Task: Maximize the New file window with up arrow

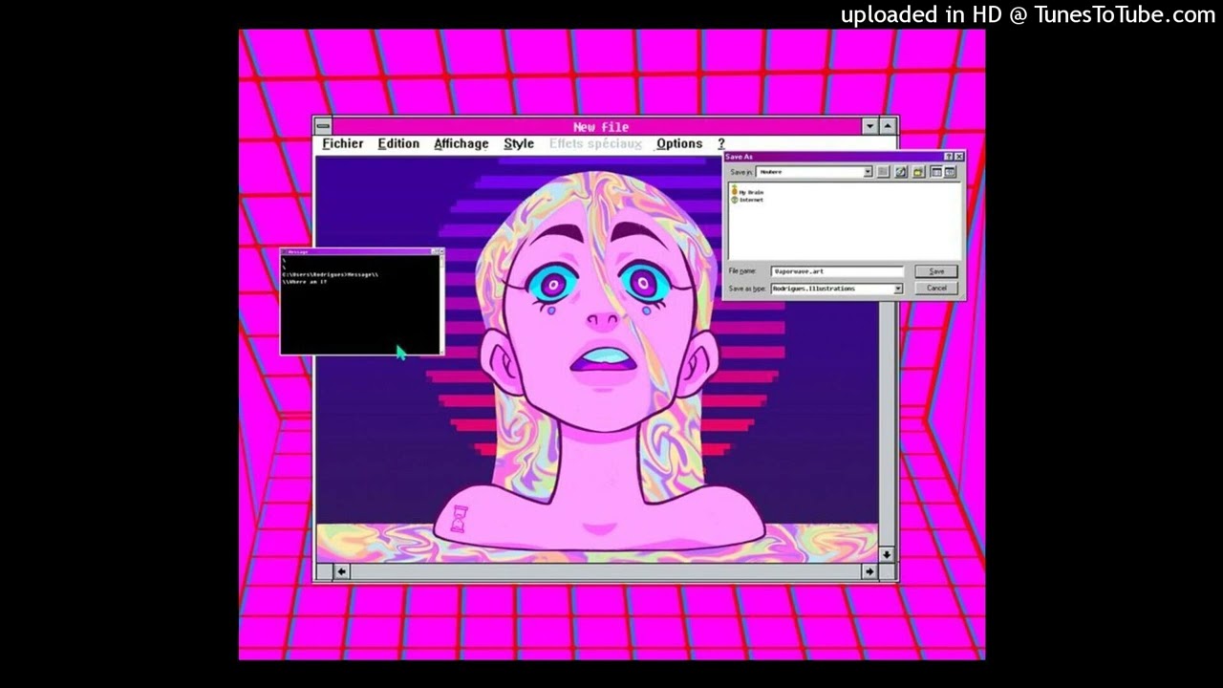Action: coord(889,126)
